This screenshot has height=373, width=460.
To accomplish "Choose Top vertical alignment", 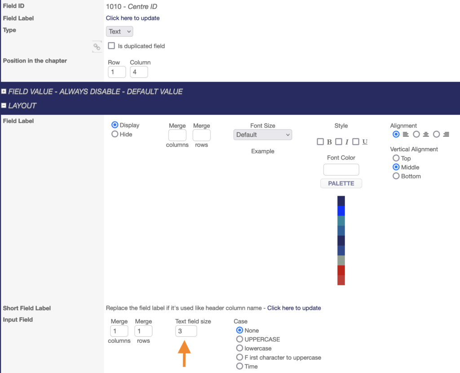I will pyautogui.click(x=396, y=158).
